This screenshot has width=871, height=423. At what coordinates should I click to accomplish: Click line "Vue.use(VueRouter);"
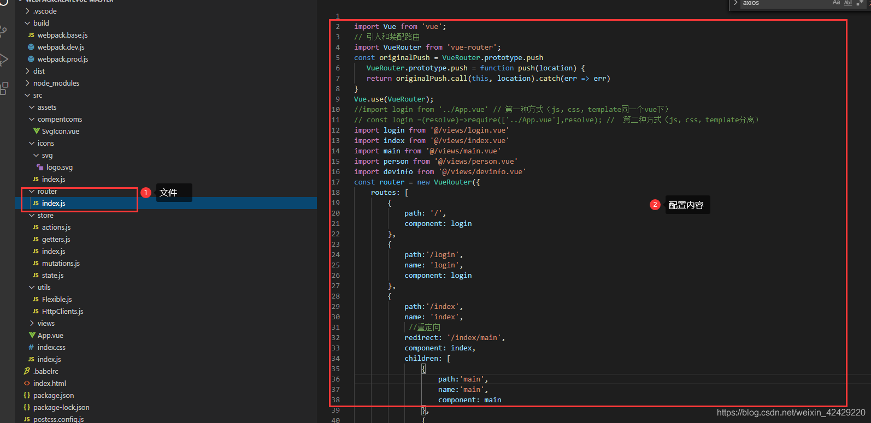[x=394, y=99]
